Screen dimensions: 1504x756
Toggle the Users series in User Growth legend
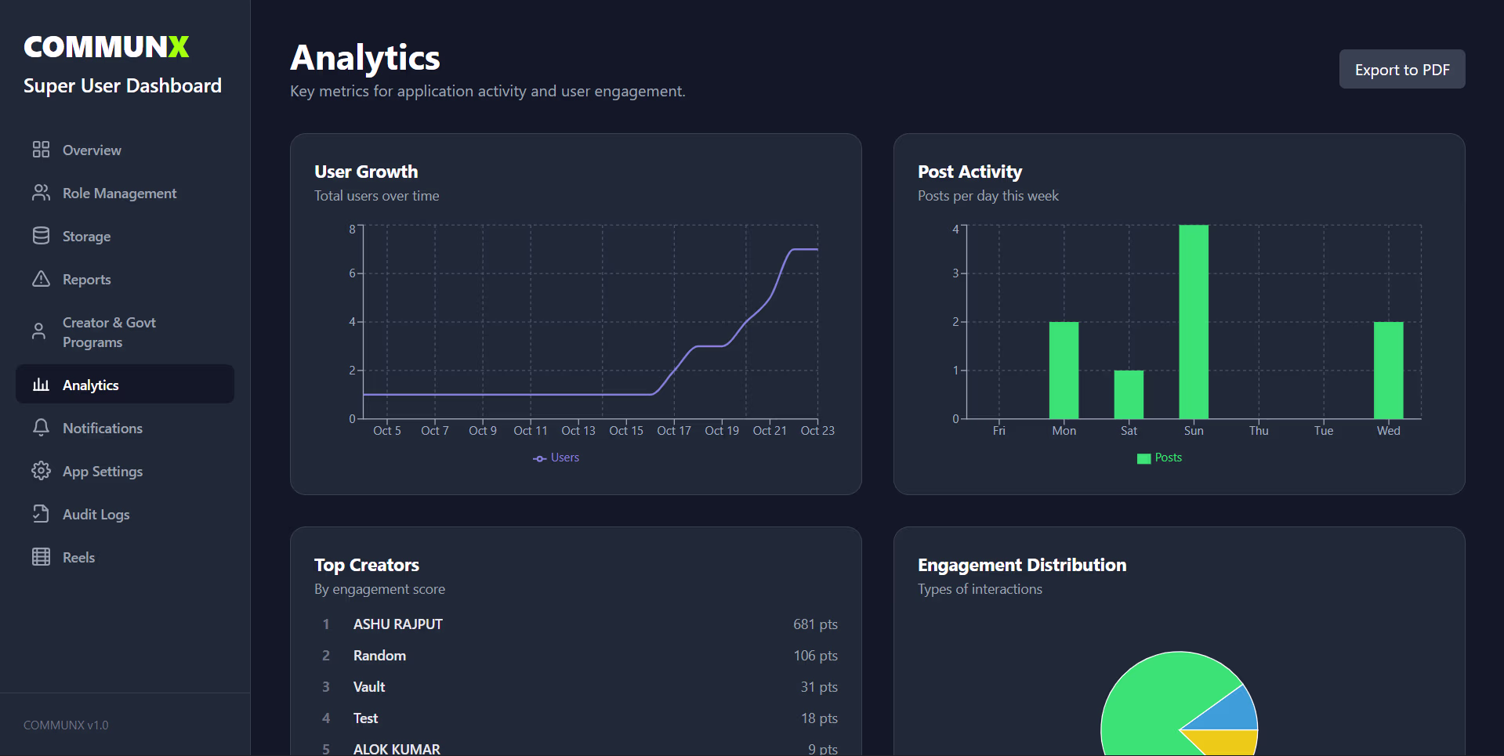pos(556,457)
